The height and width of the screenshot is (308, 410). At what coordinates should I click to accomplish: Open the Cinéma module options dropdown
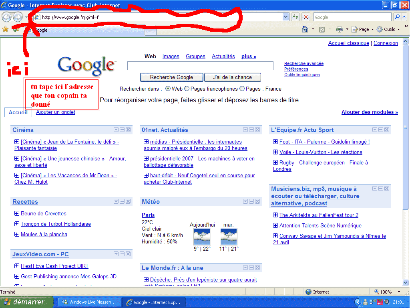click(x=116, y=130)
